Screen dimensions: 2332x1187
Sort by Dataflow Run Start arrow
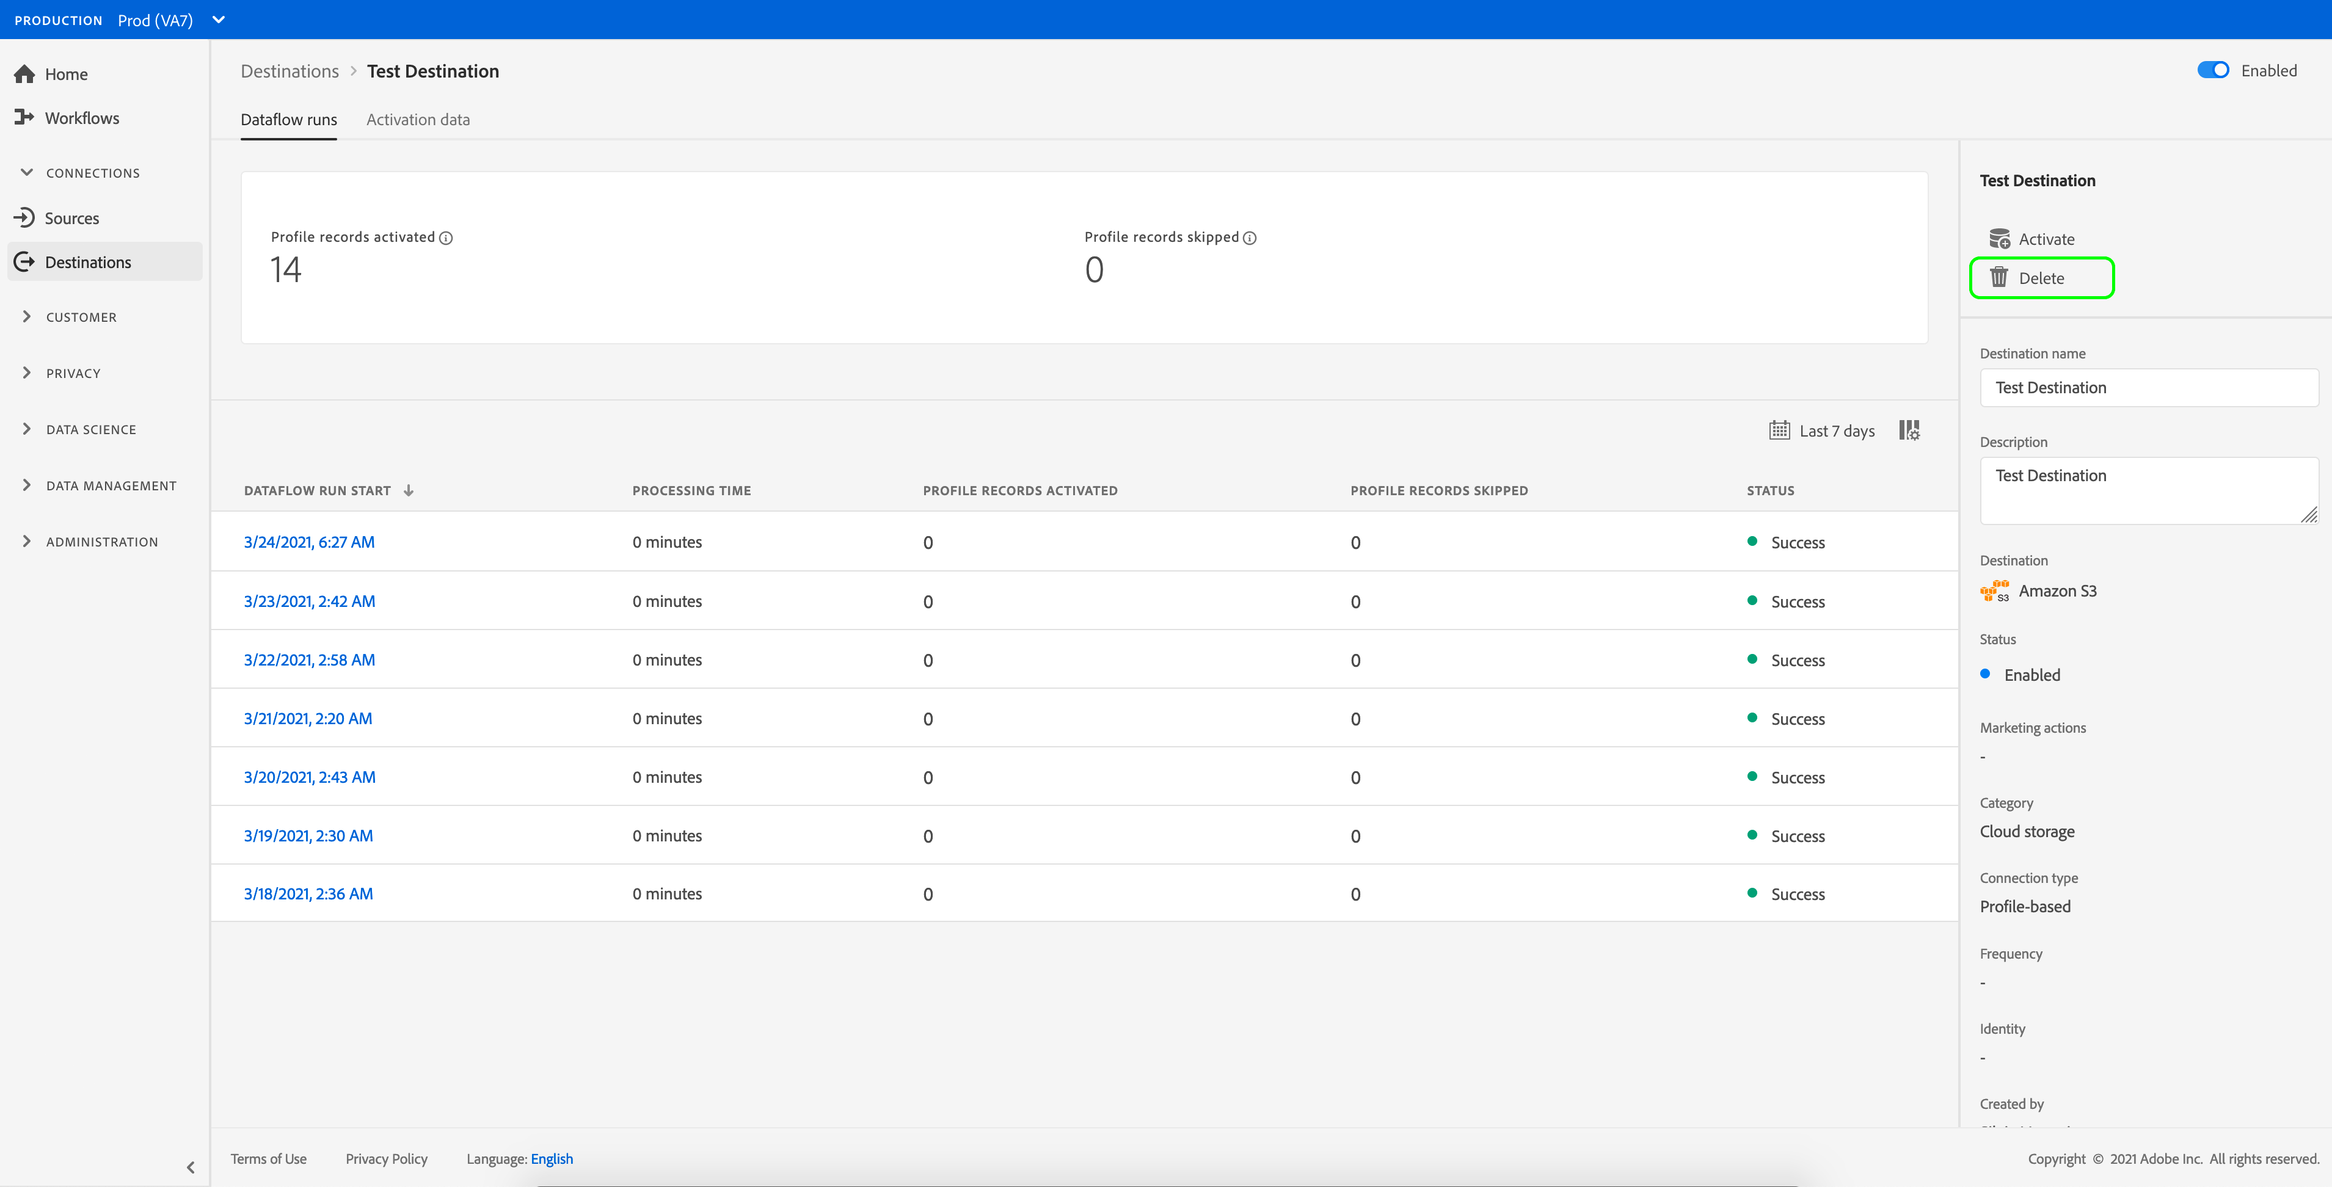pyautogui.click(x=409, y=490)
